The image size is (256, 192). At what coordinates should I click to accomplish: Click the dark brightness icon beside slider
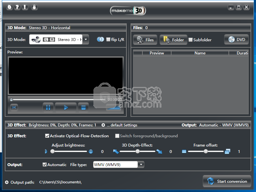[46, 151]
